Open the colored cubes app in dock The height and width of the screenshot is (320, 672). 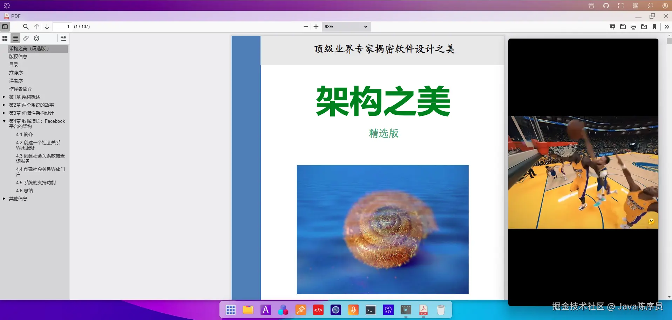[x=283, y=310]
